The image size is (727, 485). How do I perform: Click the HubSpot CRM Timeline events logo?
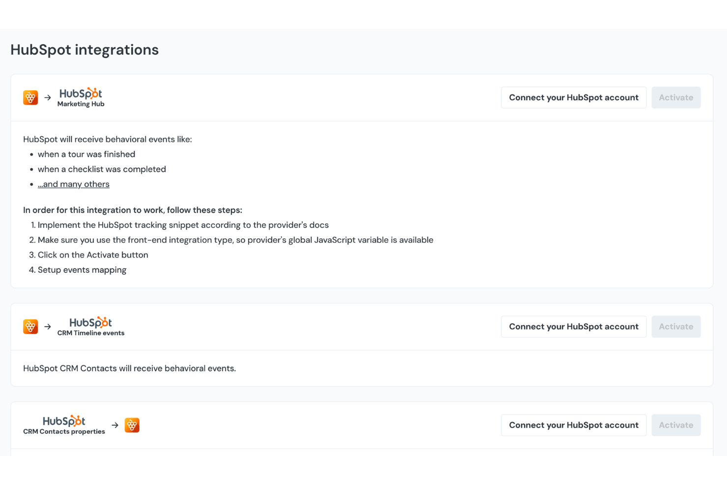(91, 327)
